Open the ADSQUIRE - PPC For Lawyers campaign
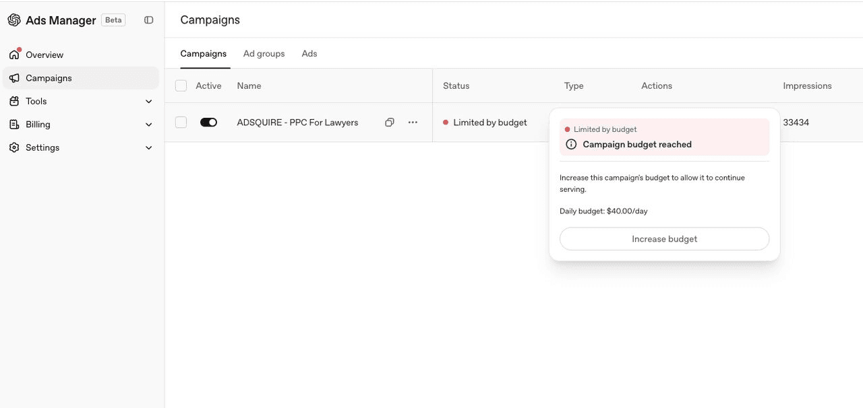This screenshot has height=408, width=863. click(297, 123)
